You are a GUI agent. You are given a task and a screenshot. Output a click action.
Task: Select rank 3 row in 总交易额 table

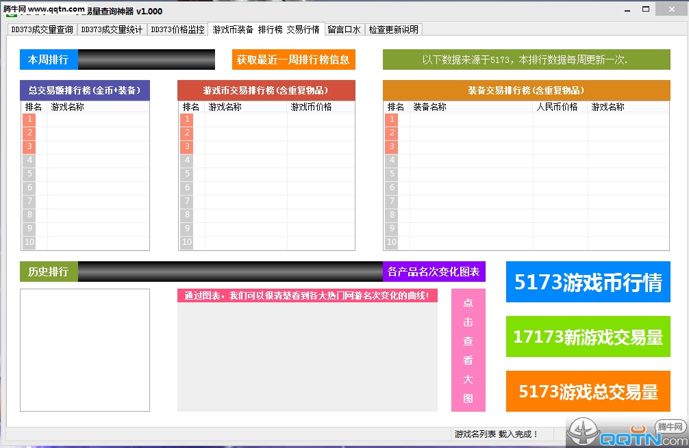pos(85,146)
